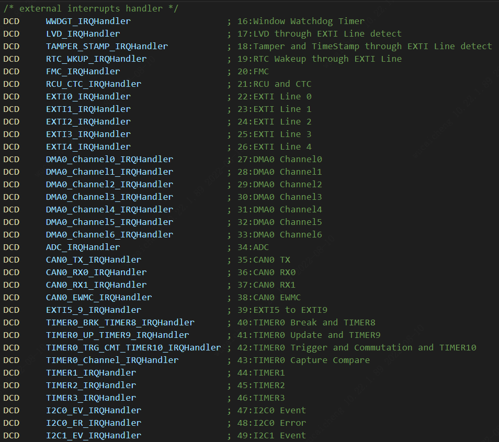Click the WWDGT_IRQHandler symbol
The height and width of the screenshot is (442, 499).
tap(88, 21)
